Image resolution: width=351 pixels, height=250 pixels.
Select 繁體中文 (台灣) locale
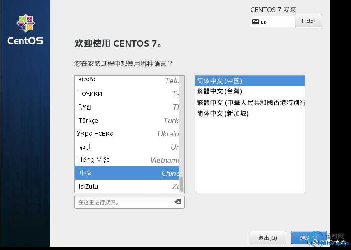pyautogui.click(x=250, y=91)
